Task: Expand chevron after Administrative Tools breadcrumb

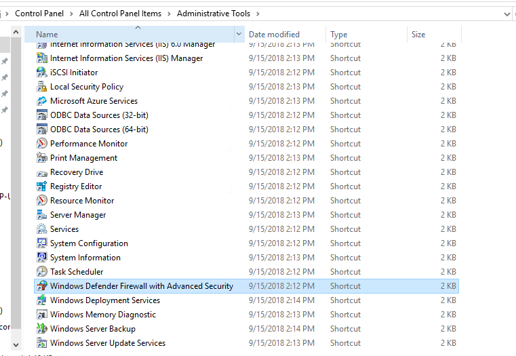Action: click(258, 14)
